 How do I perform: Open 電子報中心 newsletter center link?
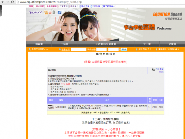point(109,6)
